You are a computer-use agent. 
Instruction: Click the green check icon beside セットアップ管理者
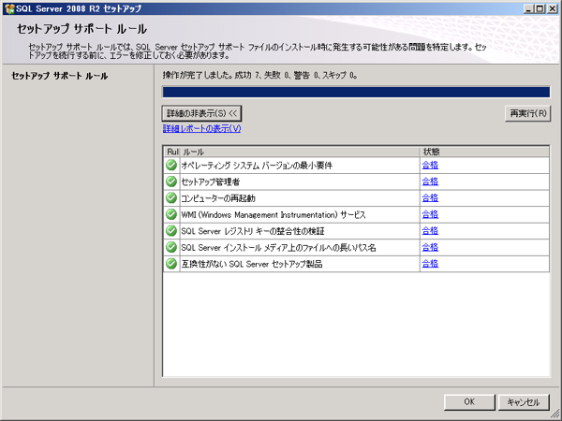tap(171, 181)
